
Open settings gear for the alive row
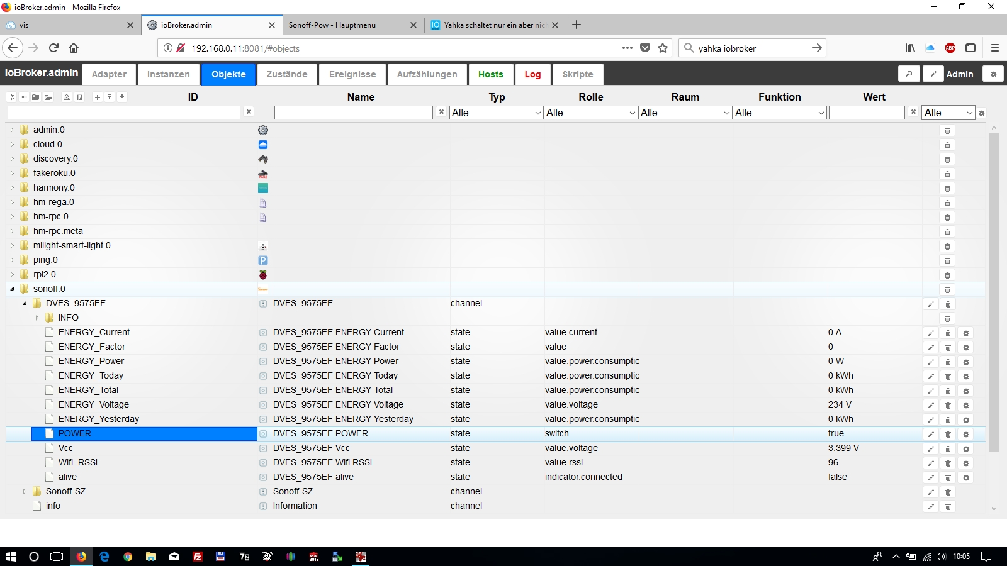point(966,478)
